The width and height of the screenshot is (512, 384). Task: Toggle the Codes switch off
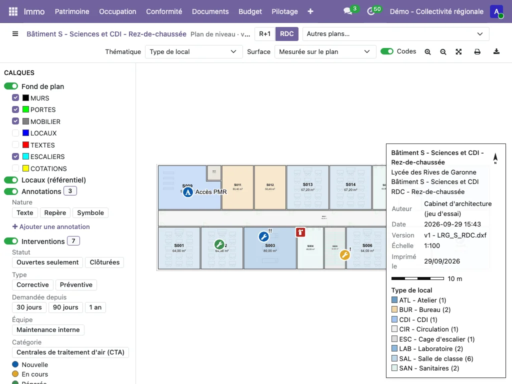387,51
